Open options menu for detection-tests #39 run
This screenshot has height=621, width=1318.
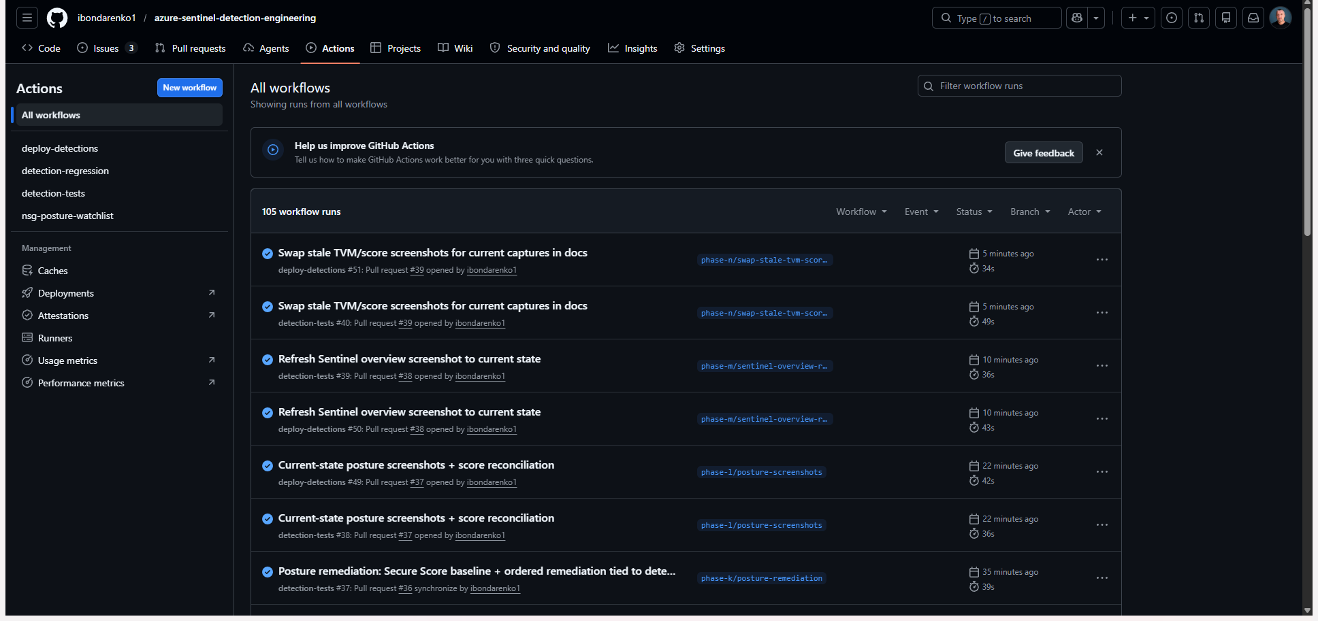[x=1102, y=366]
